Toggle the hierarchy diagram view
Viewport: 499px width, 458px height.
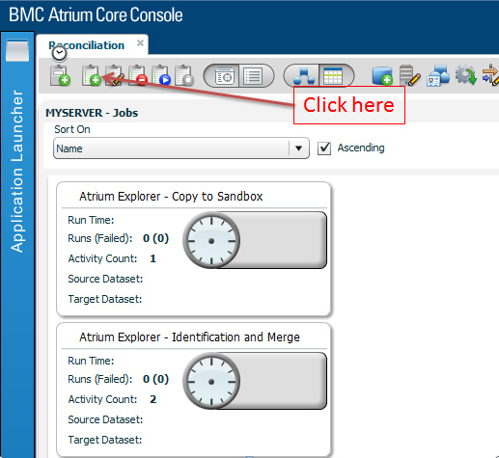click(303, 76)
